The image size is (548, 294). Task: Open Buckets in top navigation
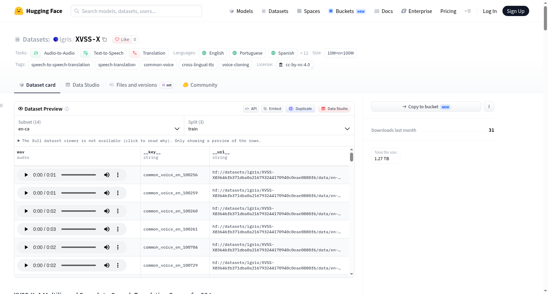tap(347, 11)
